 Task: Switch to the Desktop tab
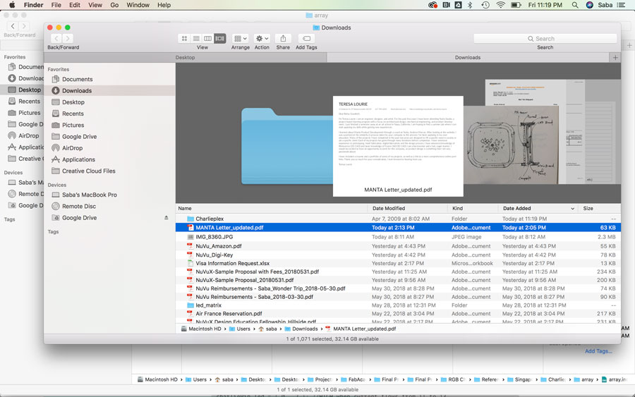[185, 57]
